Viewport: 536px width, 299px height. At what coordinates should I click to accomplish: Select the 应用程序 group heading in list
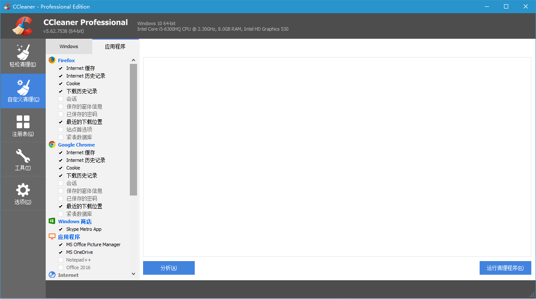click(69, 237)
